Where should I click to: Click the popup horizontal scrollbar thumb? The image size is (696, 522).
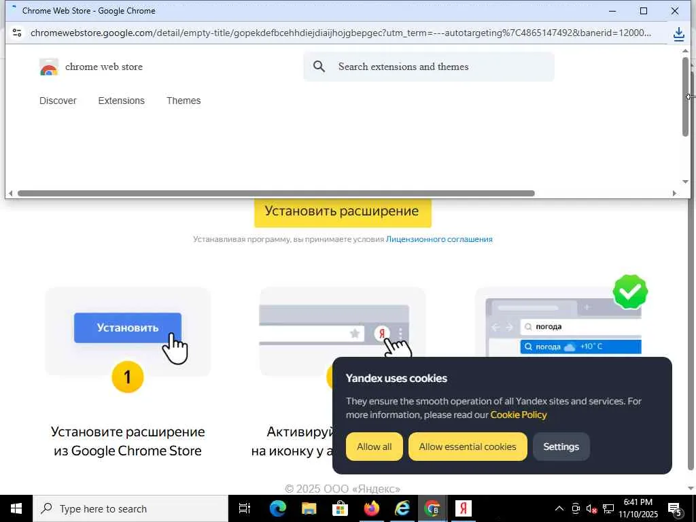276,194
